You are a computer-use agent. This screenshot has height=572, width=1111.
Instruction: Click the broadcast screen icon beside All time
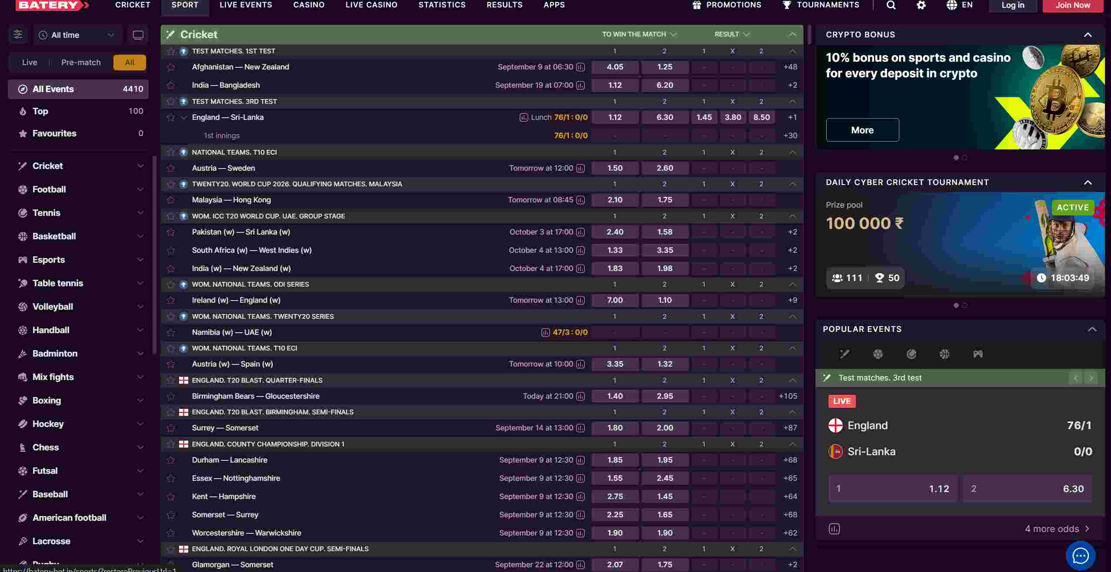[x=138, y=35]
